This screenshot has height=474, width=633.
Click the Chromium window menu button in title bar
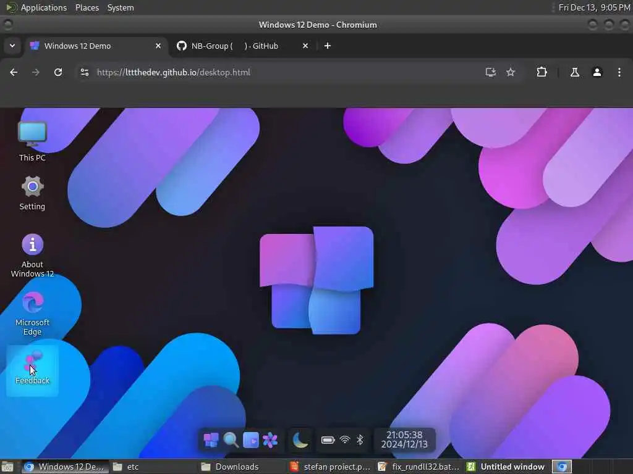[x=8, y=25]
